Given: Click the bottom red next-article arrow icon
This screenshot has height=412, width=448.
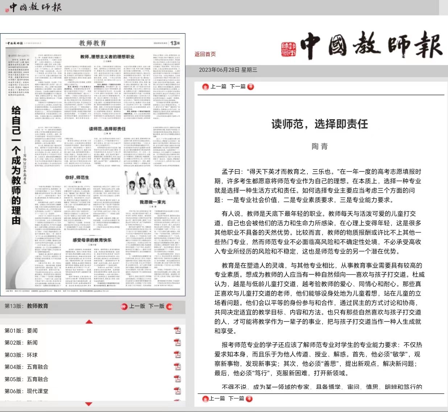Looking at the screenshot, I should [x=249, y=399].
